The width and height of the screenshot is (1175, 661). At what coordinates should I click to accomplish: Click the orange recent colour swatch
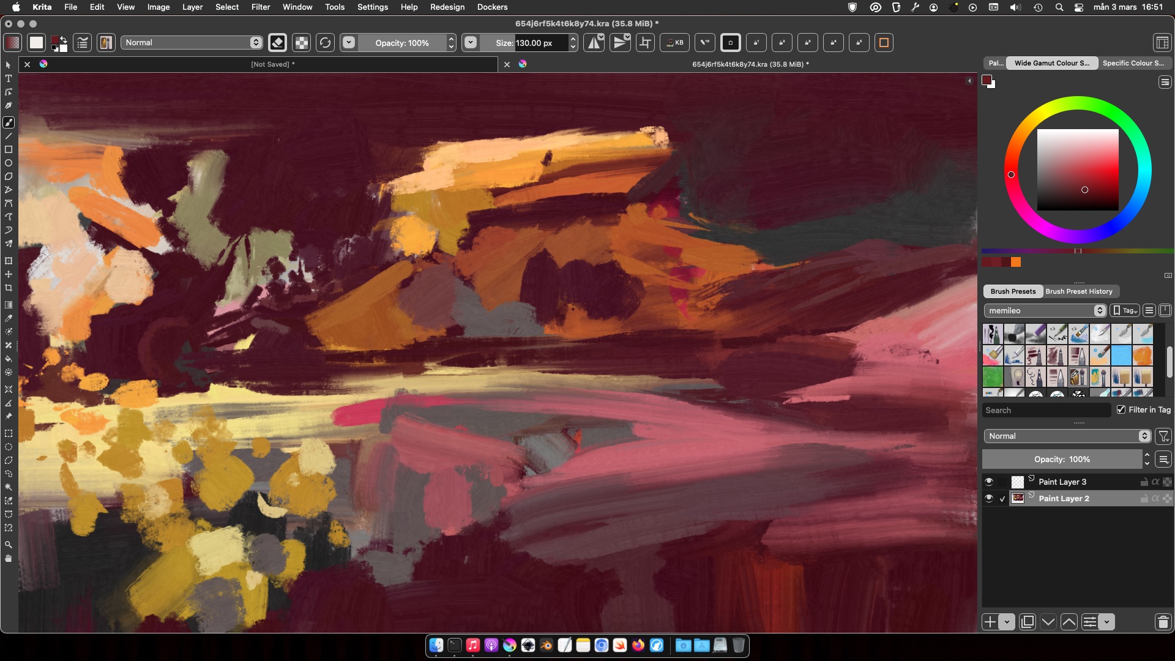[1016, 263]
